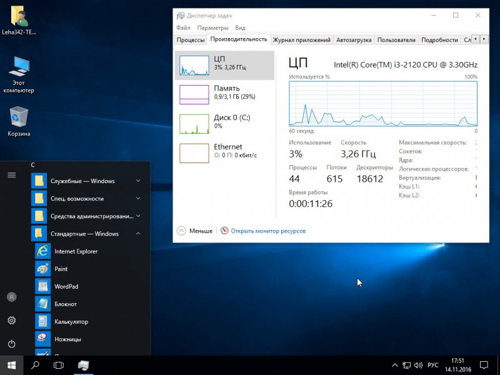Switch to the Автозагрузка tab
Viewport: 500px width, 375px height.
click(354, 40)
